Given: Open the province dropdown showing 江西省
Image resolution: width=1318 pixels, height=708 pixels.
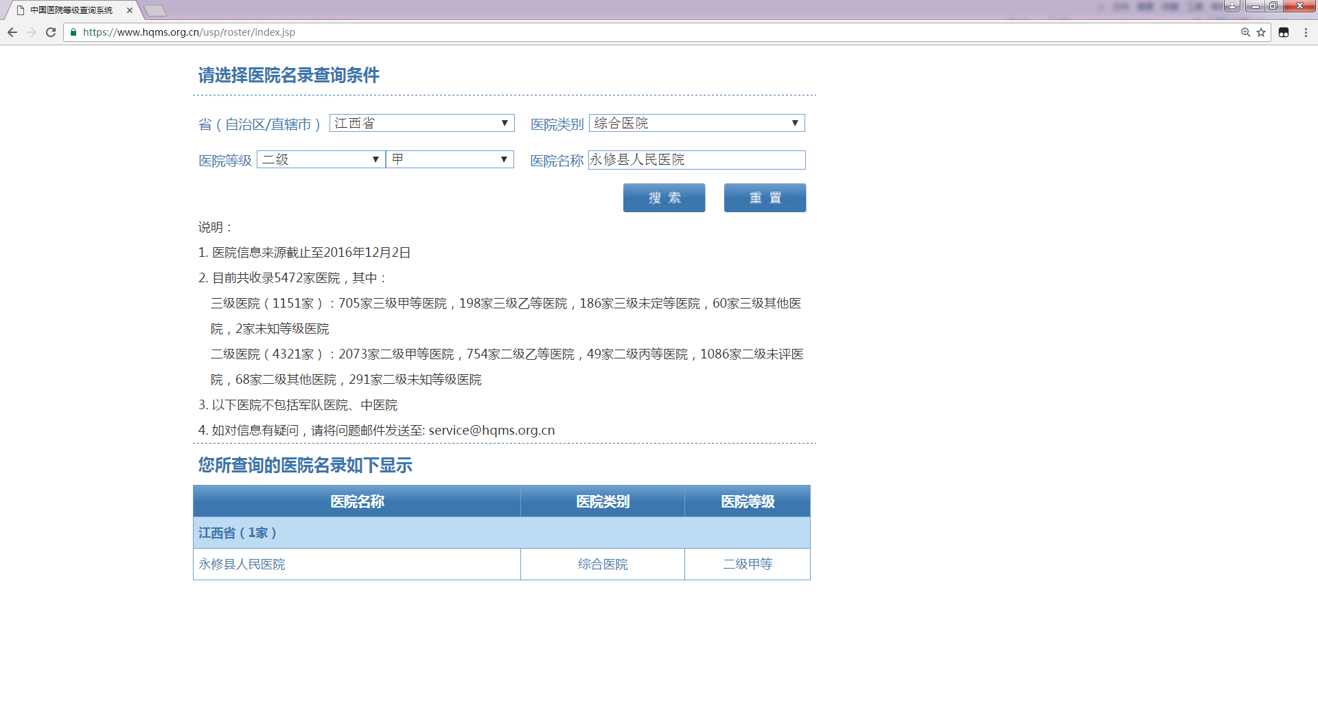Looking at the screenshot, I should pos(421,123).
